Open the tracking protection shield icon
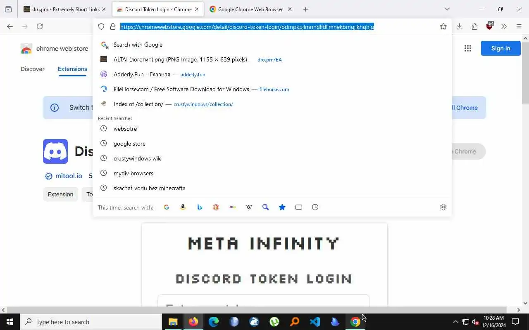 click(x=101, y=26)
